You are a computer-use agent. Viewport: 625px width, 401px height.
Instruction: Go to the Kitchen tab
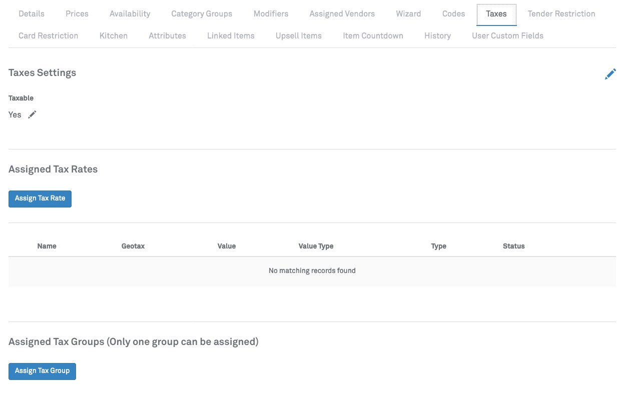114,36
